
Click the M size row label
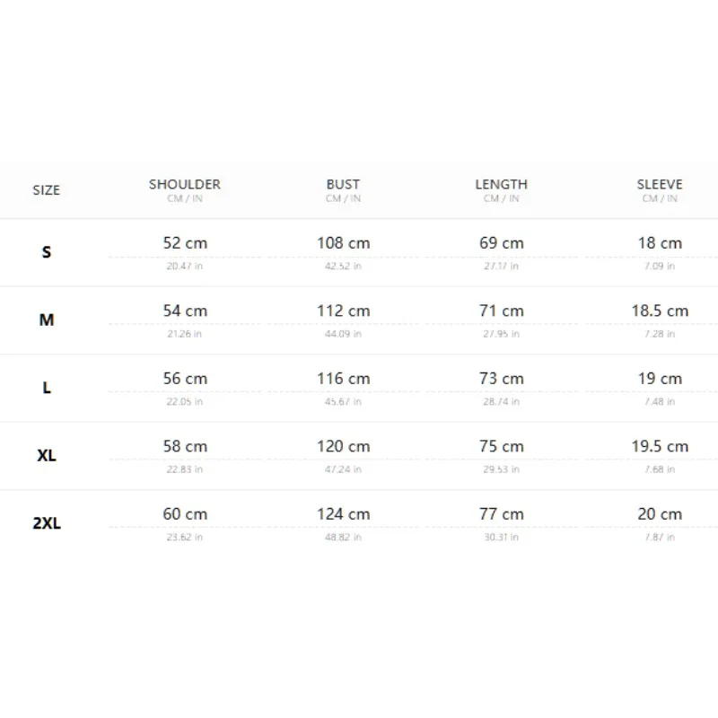[47, 320]
